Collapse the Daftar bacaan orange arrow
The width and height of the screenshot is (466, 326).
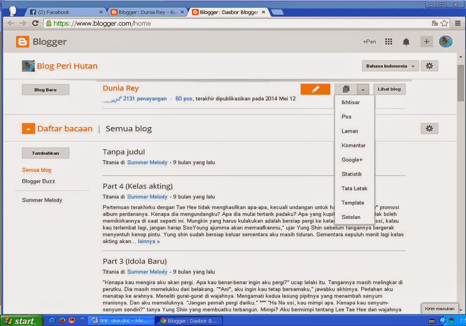pyautogui.click(x=28, y=129)
